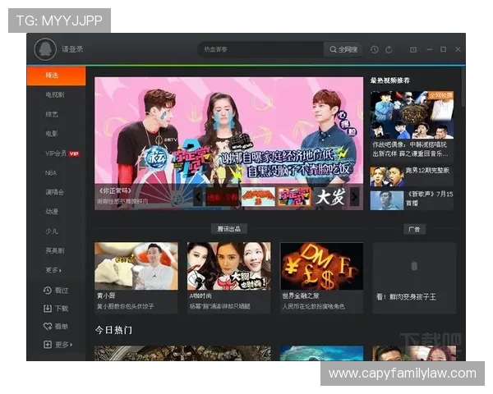Maximize the video player window
493x394 pixels.
point(444,49)
